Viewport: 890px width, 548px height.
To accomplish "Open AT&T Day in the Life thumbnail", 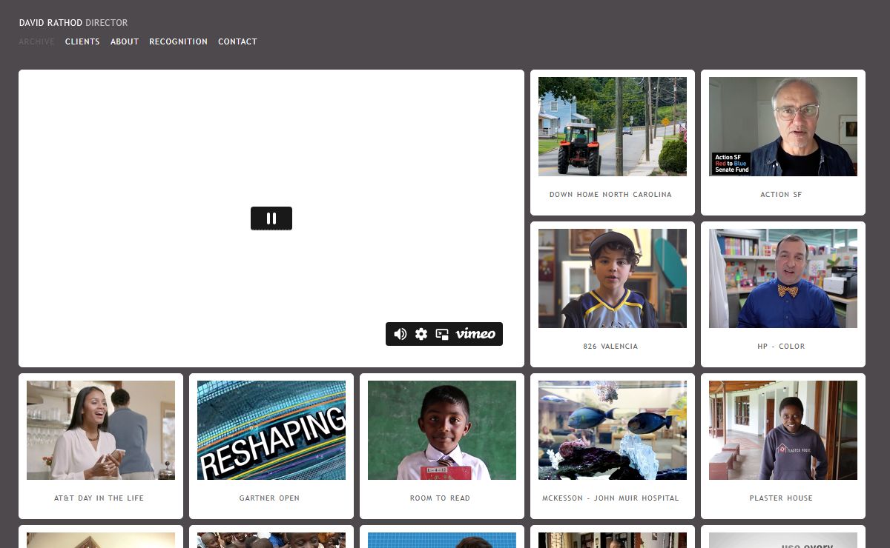I will click(x=101, y=430).
